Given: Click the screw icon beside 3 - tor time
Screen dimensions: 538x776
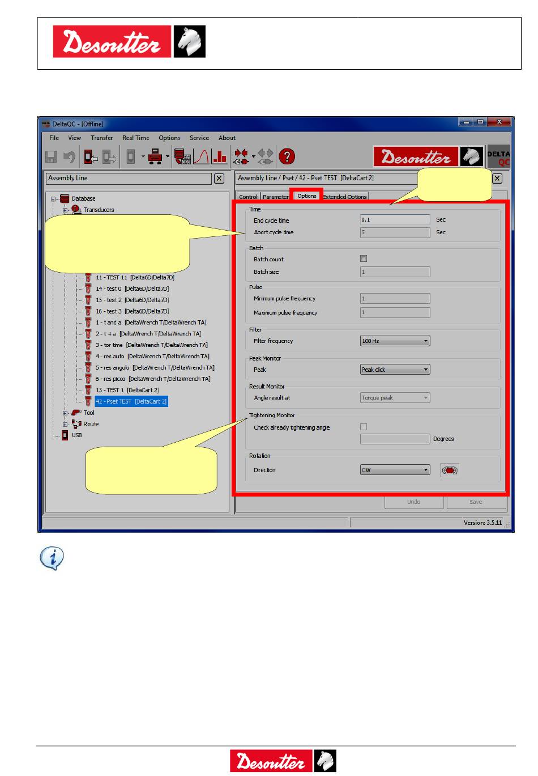Looking at the screenshot, I should pyautogui.click(x=88, y=345).
